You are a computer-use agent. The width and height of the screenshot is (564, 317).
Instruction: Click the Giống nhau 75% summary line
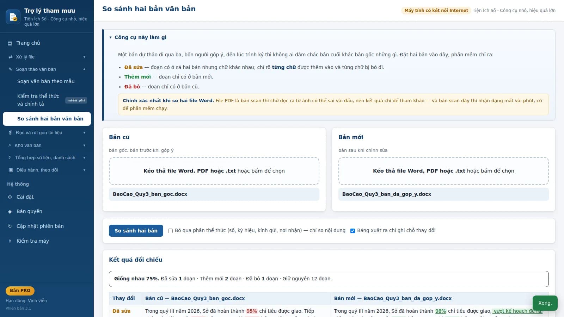[329, 279]
